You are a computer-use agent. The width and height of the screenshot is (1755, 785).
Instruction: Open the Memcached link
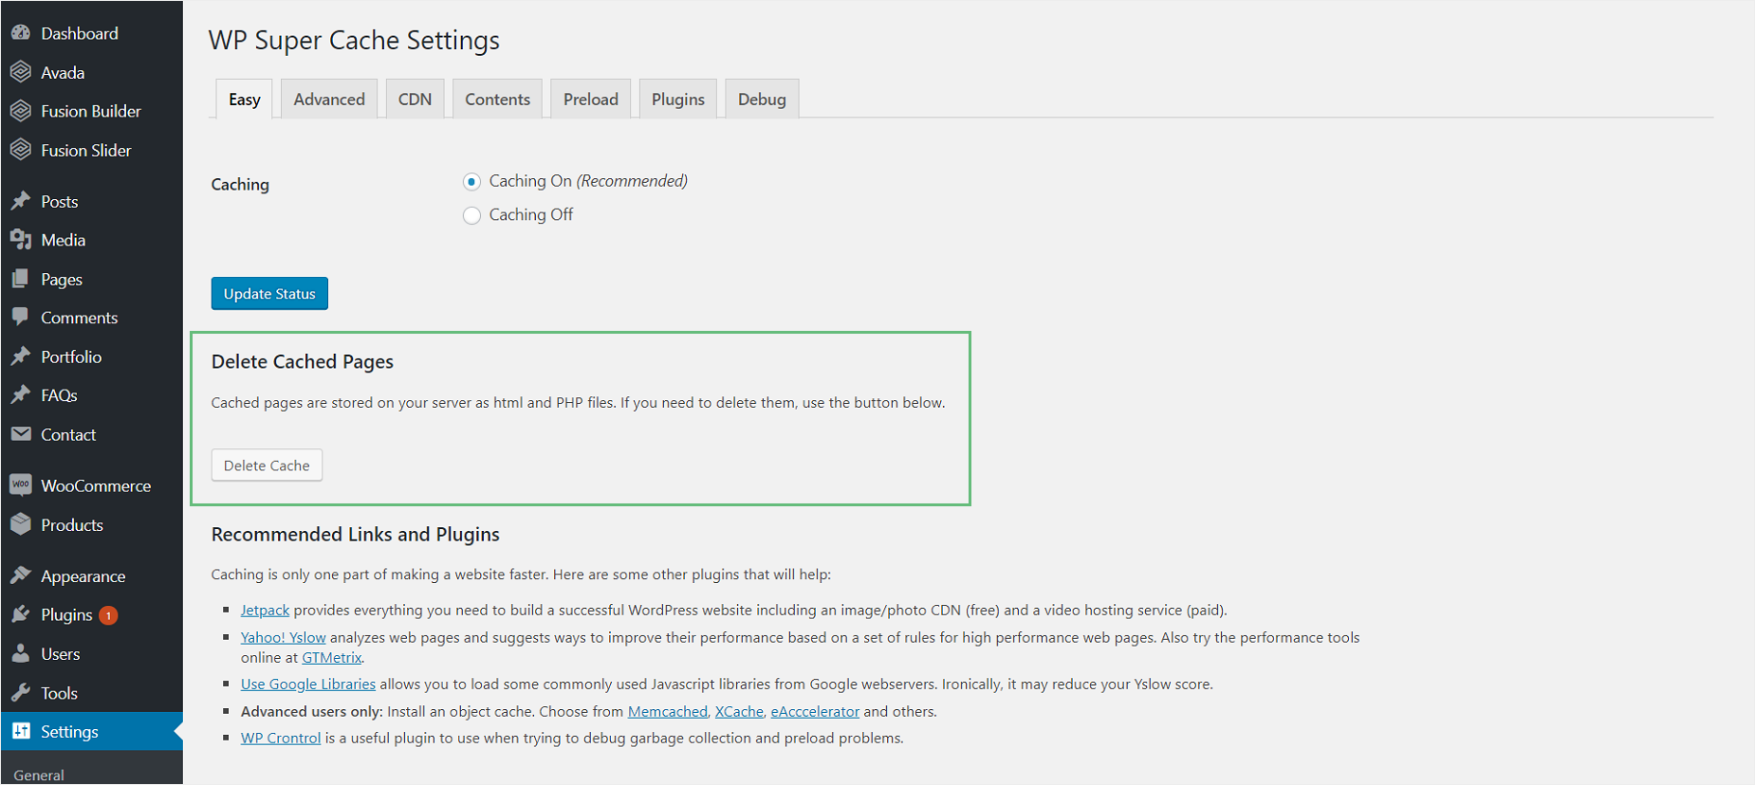668,711
